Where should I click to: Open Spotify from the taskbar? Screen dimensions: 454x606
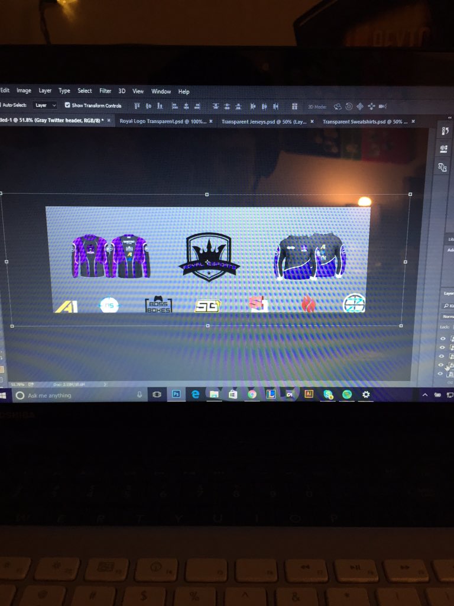(x=347, y=394)
